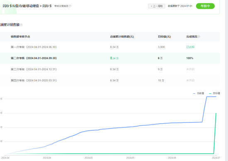Click the 已达标 status in first assessment row
The width and height of the screenshot is (228, 161).
pyautogui.click(x=190, y=47)
